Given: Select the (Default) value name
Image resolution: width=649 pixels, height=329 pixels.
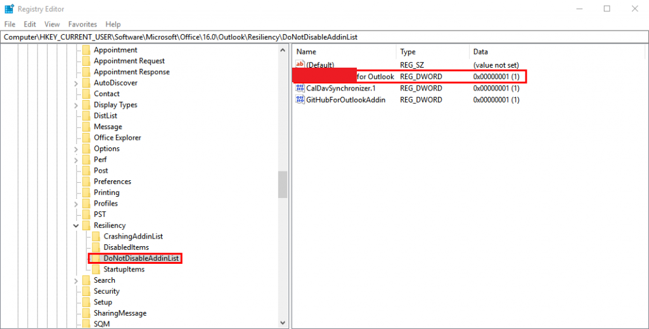Looking at the screenshot, I should [x=320, y=65].
